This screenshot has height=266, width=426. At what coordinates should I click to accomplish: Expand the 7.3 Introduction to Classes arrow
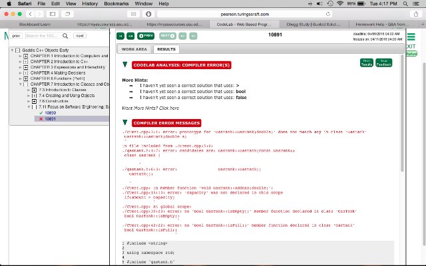point(29,90)
